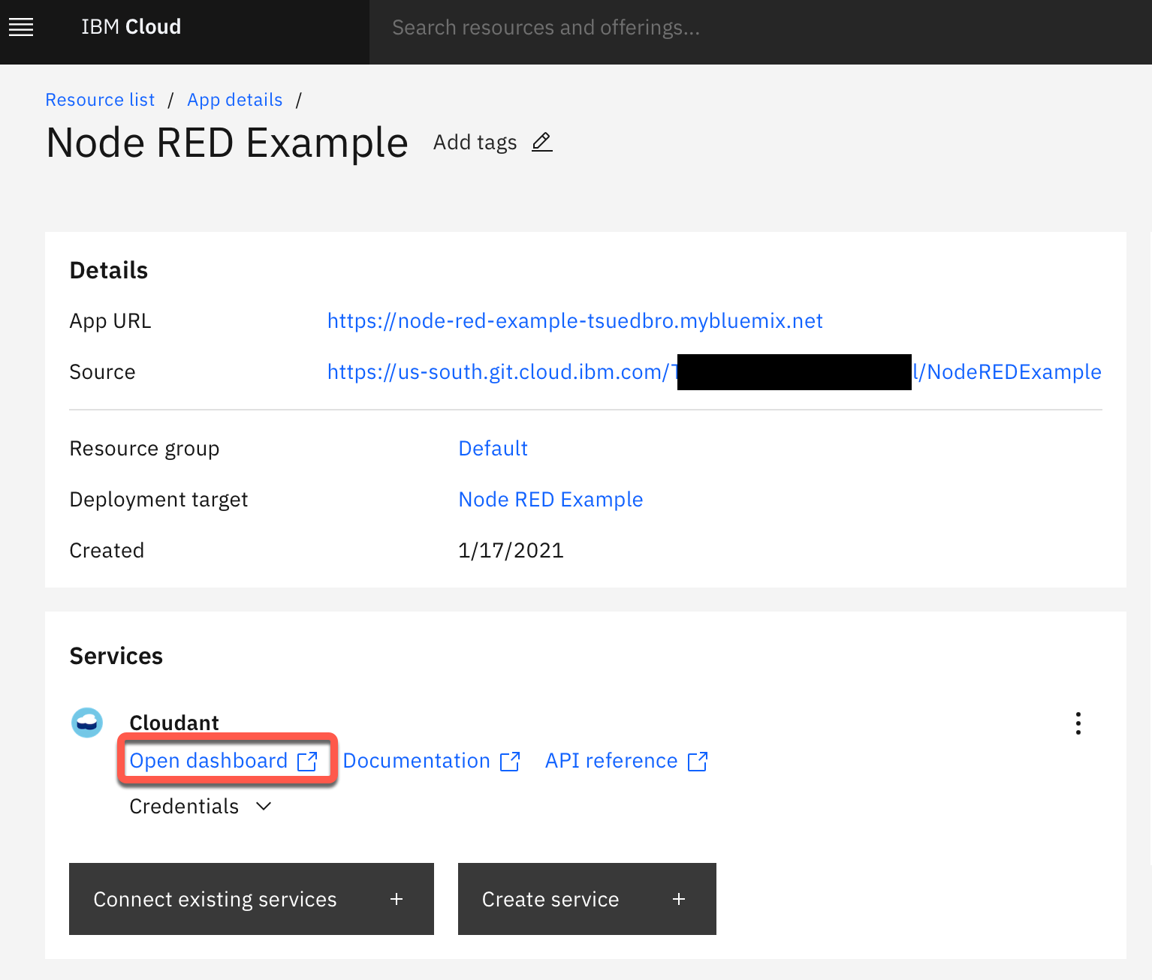Select the created date 1/17/2021
Screen dimensions: 1152x980
pyautogui.click(x=511, y=551)
